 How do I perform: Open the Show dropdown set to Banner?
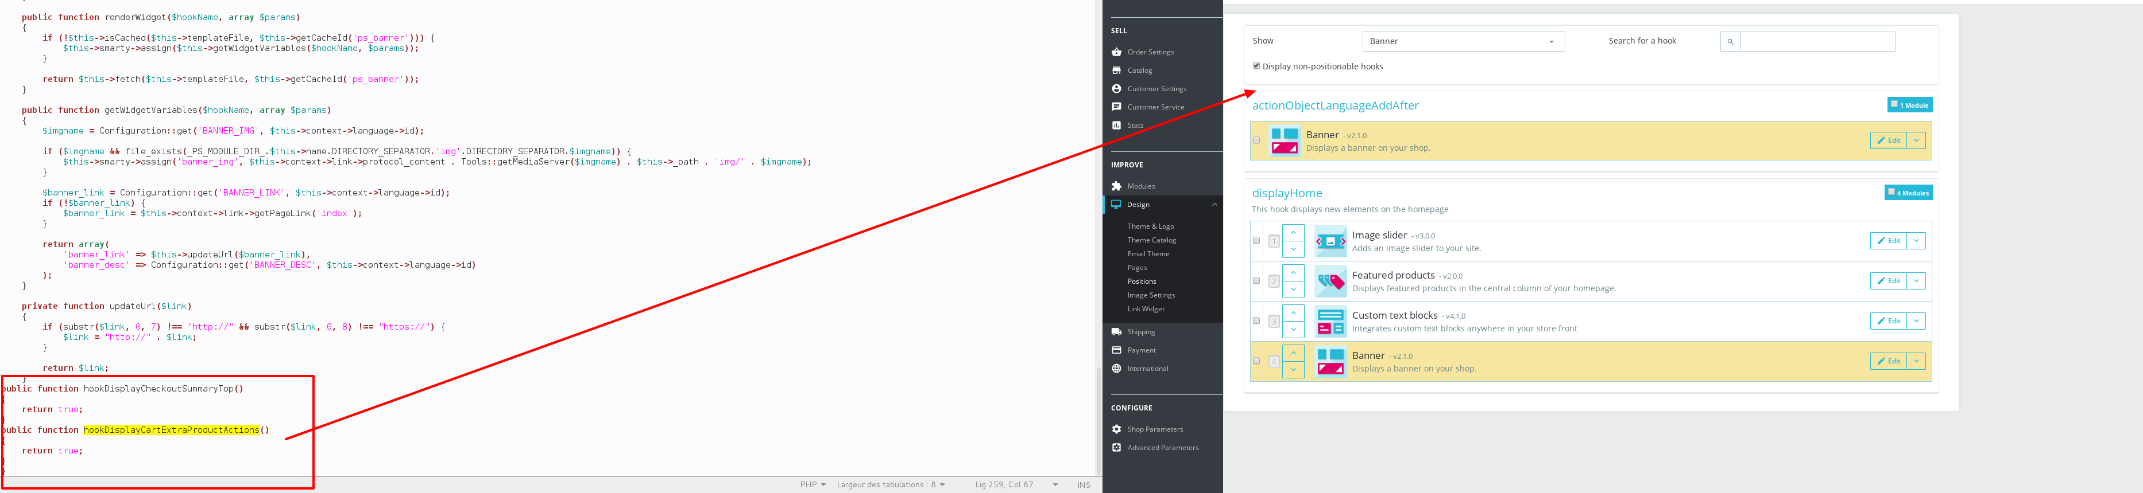point(1463,41)
